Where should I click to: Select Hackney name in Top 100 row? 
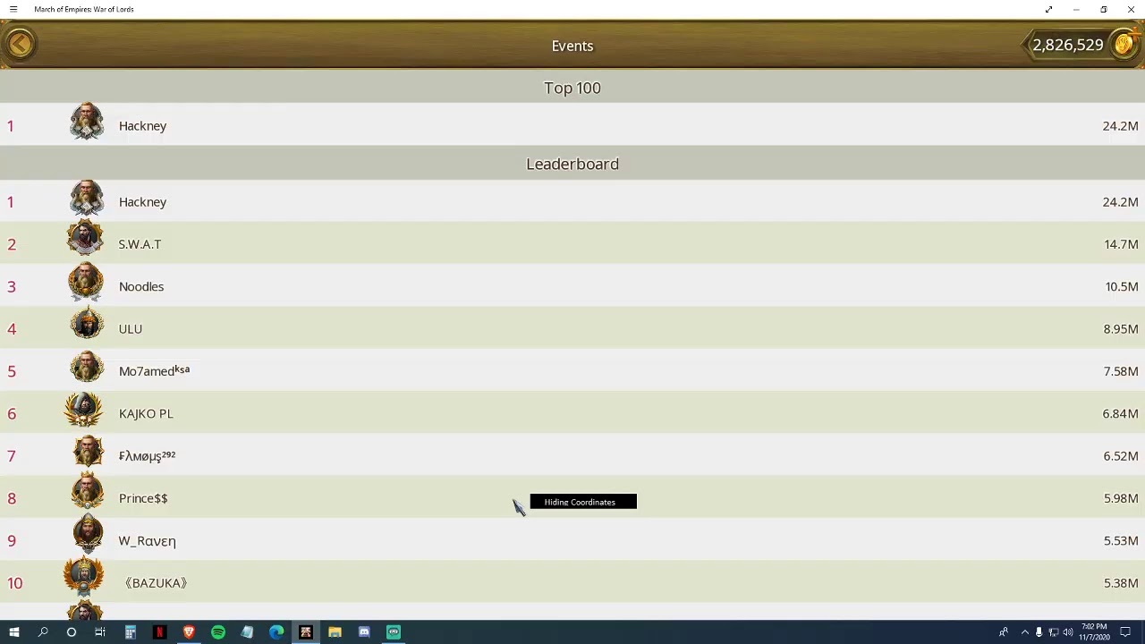point(142,126)
